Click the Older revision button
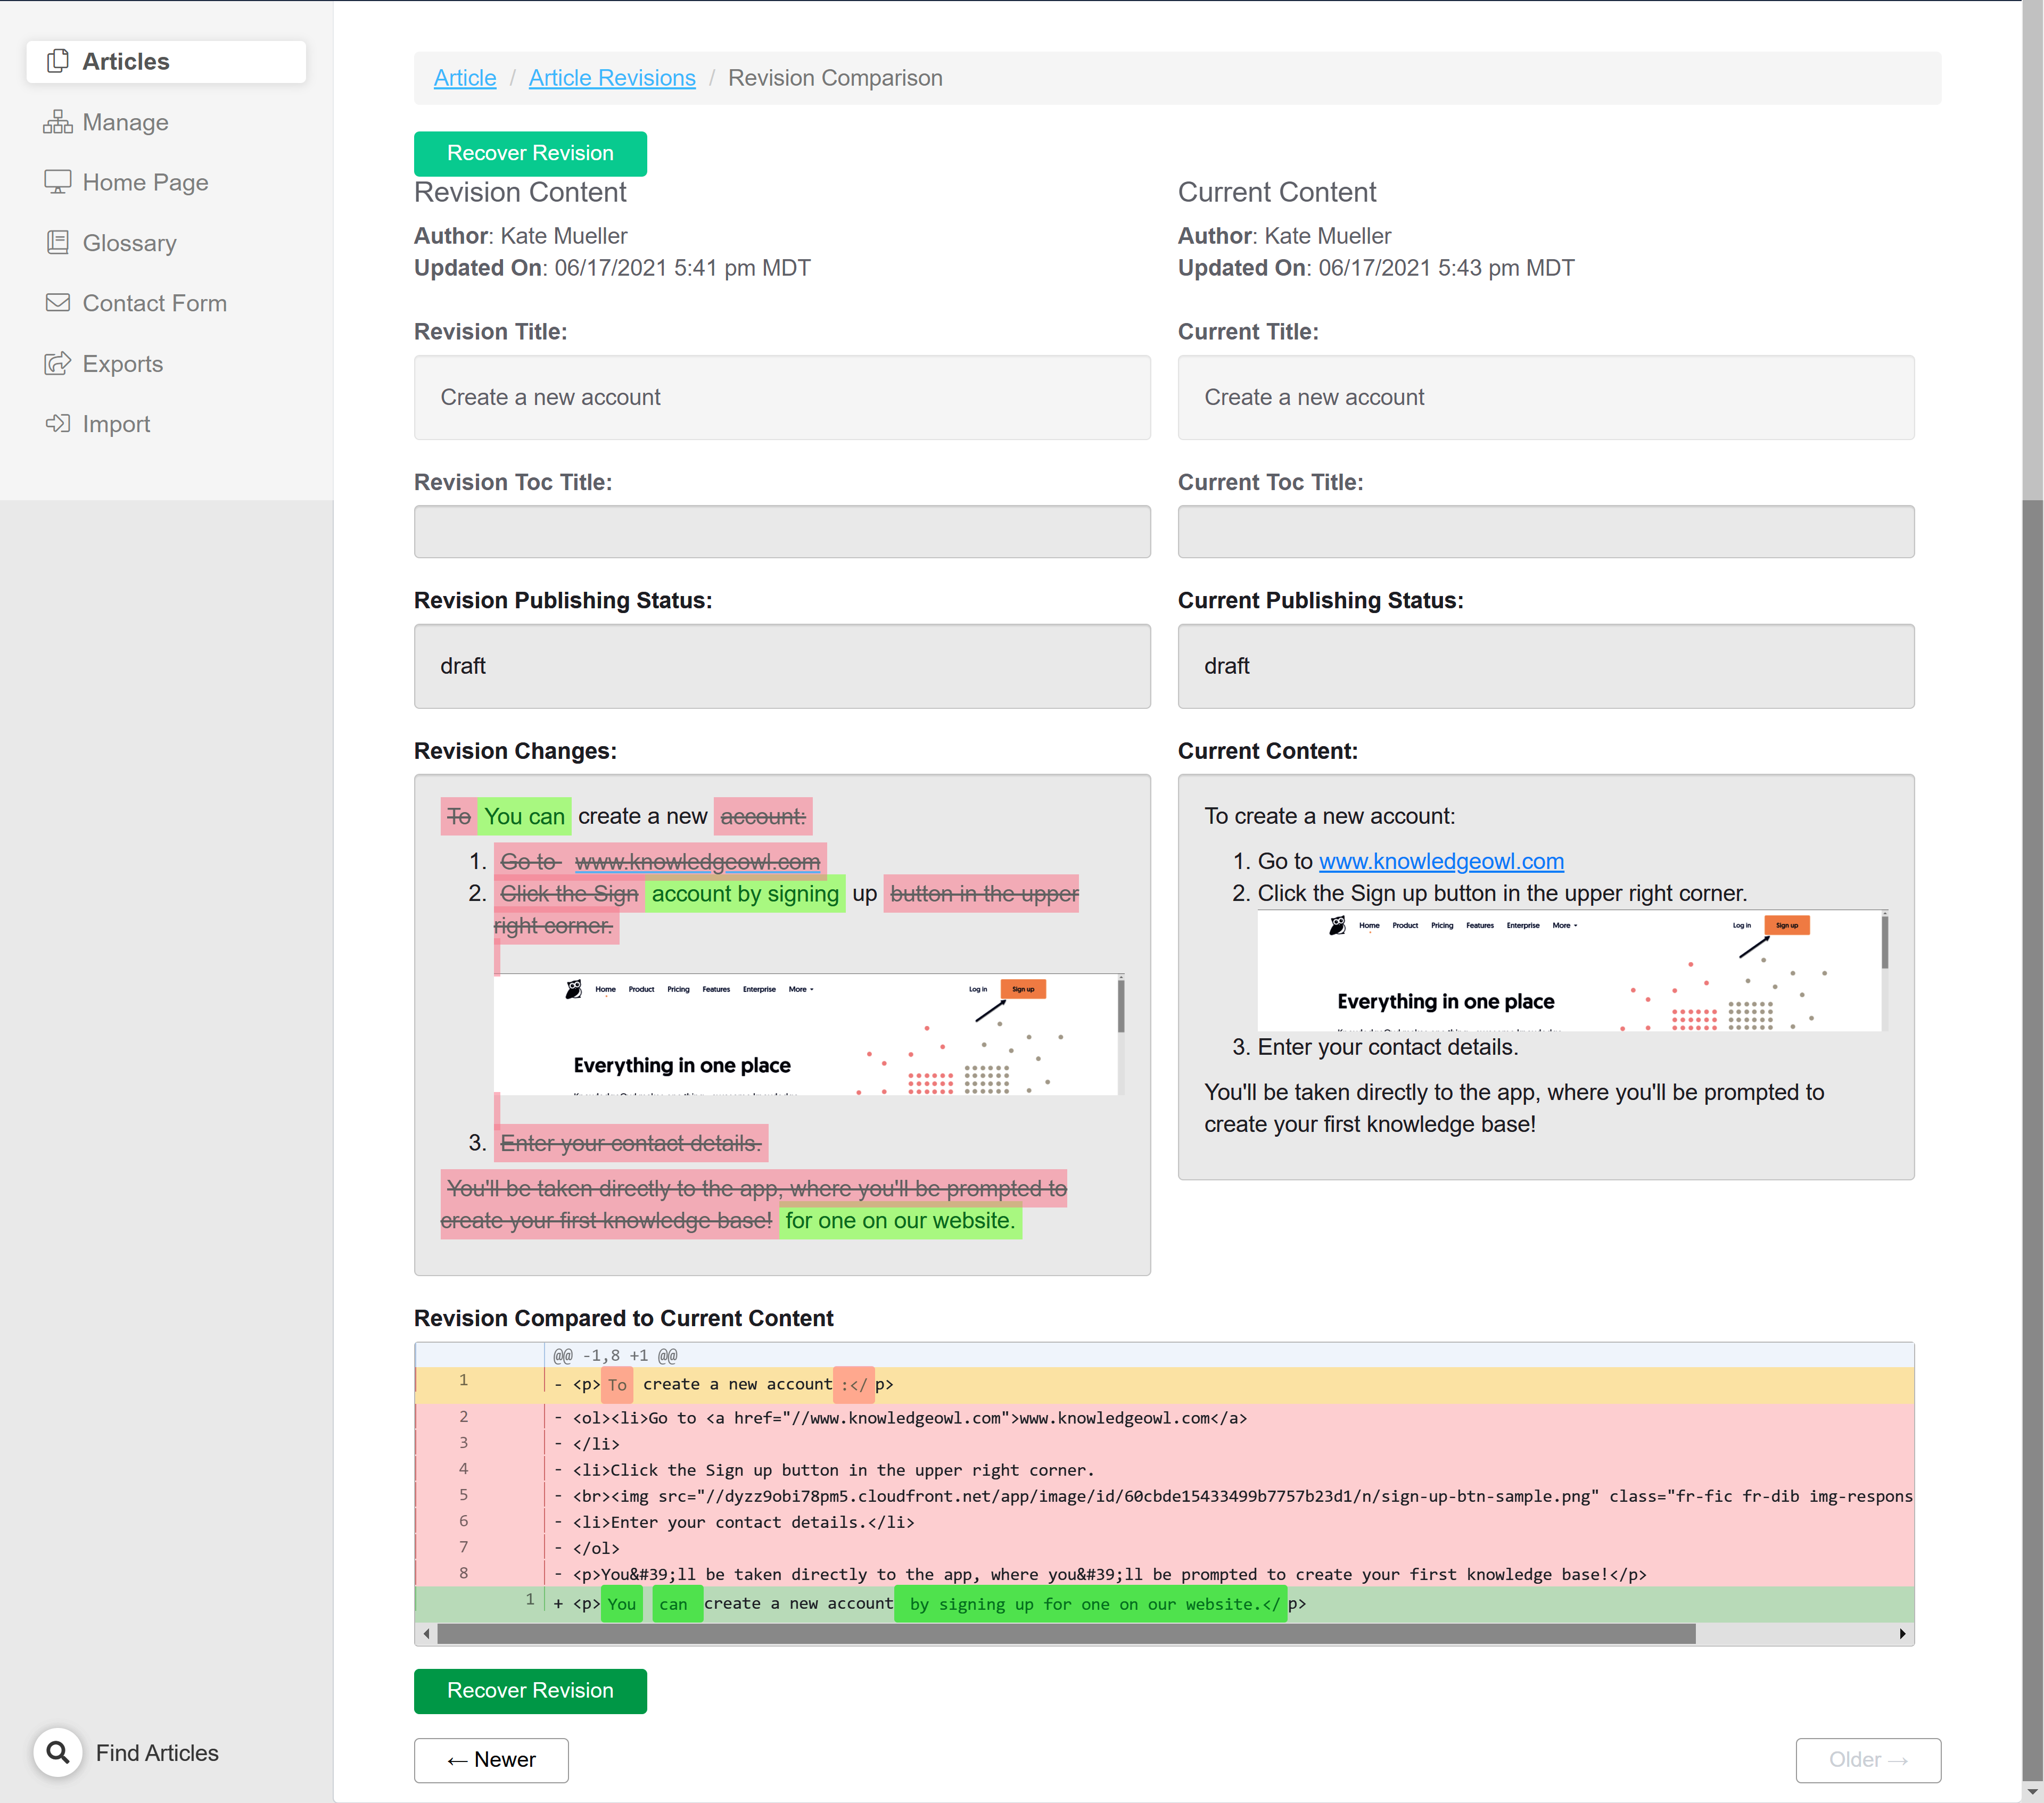2044x1803 pixels. click(x=1867, y=1760)
